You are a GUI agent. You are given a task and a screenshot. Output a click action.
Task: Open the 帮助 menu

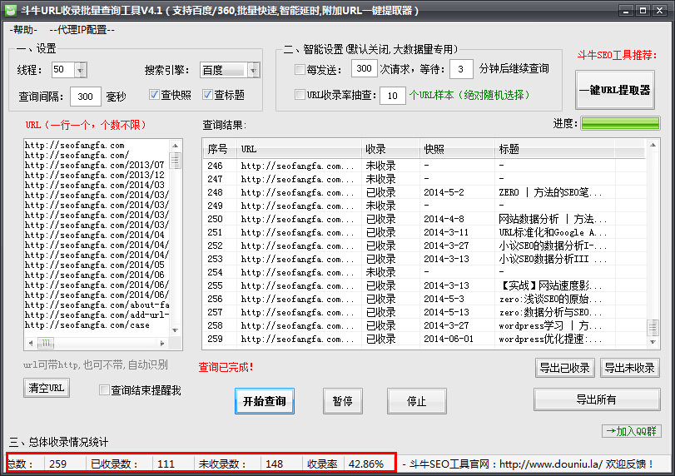click(x=23, y=30)
